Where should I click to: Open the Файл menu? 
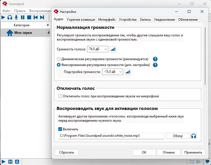click(x=6, y=11)
